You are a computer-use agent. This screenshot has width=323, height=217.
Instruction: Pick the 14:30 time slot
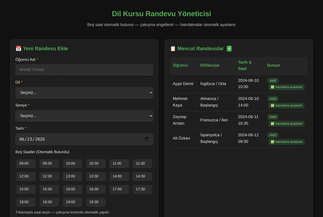(142, 176)
